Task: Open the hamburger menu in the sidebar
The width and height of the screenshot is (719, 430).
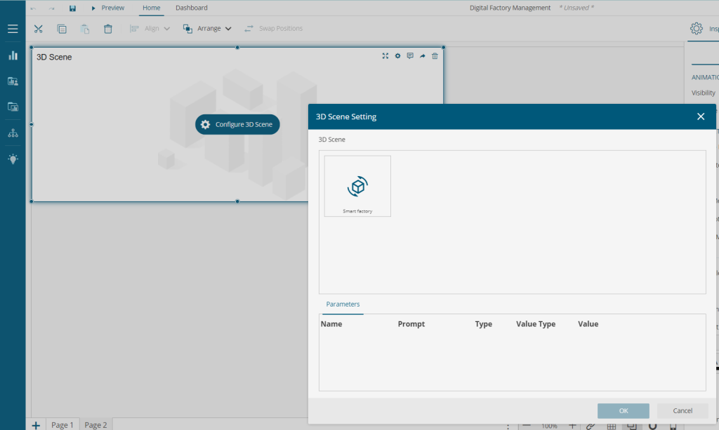Action: [x=13, y=29]
